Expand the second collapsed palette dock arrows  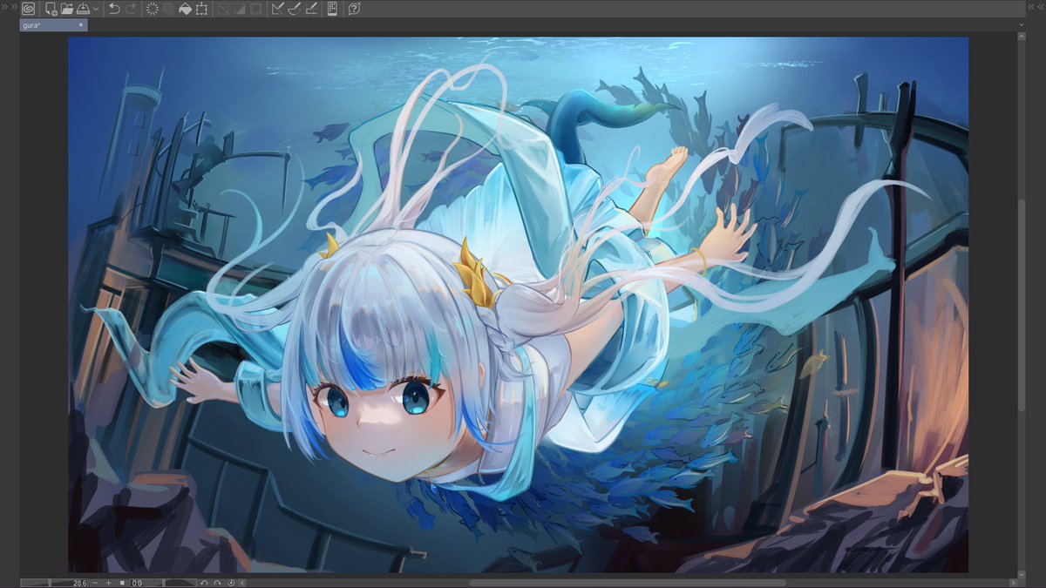(x=14, y=8)
